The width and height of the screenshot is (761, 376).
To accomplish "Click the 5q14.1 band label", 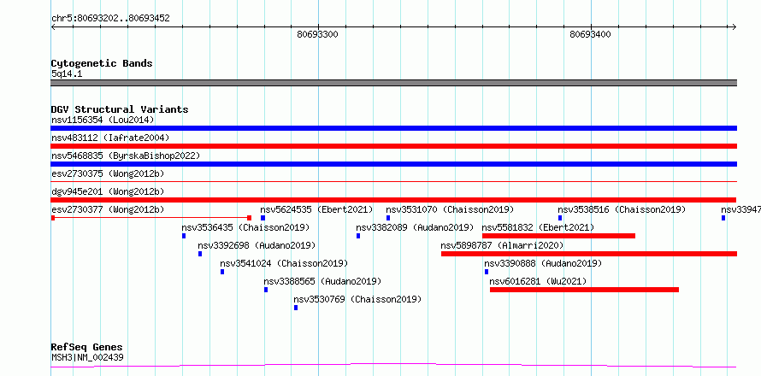I will click(x=67, y=73).
